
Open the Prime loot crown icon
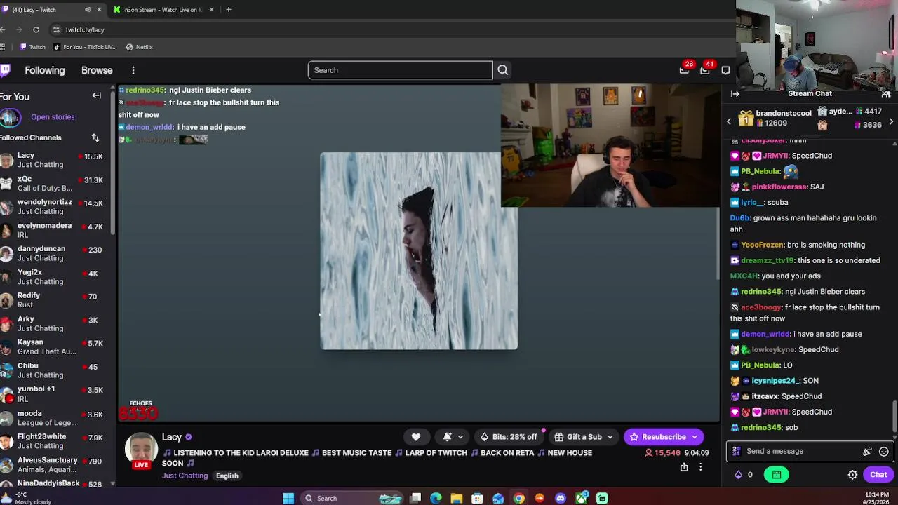click(684, 70)
